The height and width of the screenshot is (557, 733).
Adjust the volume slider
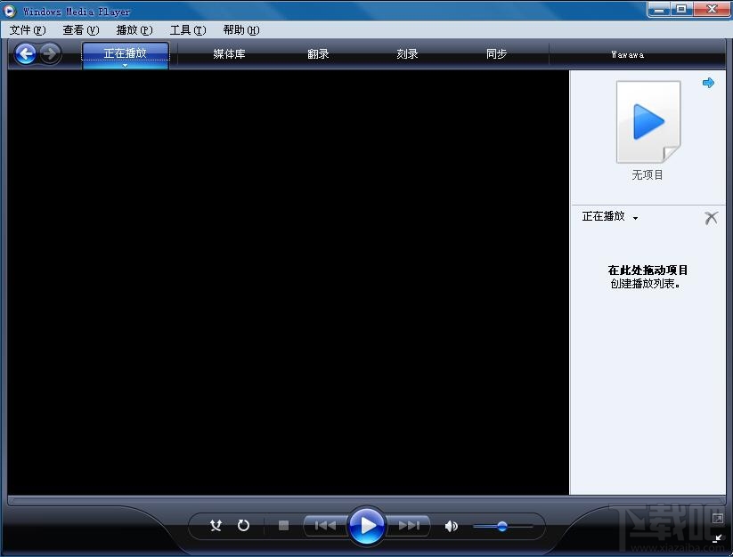(x=503, y=525)
